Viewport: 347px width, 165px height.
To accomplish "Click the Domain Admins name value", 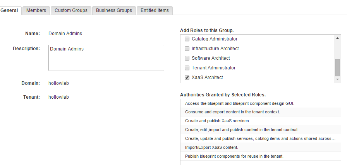I will [x=65, y=34].
